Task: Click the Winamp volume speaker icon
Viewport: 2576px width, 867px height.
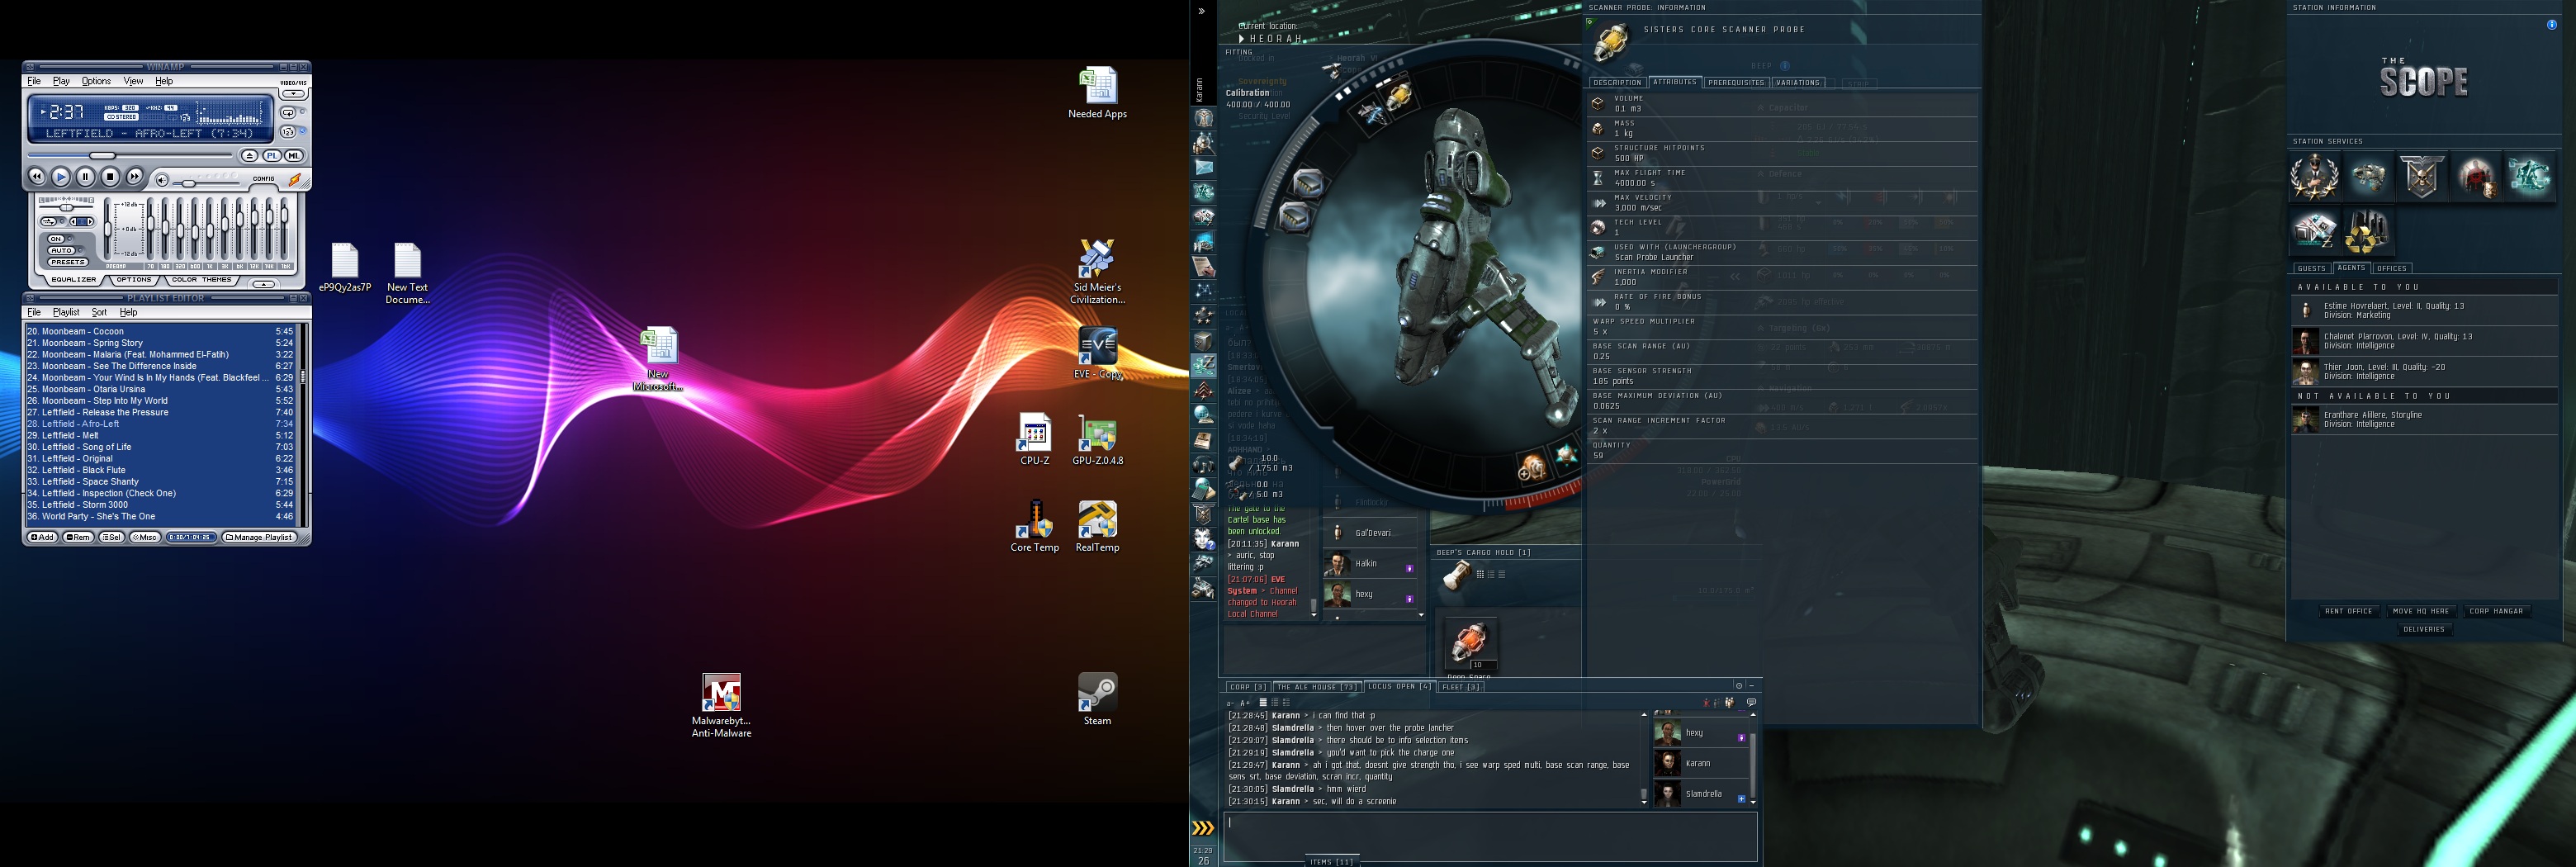Action: click(x=162, y=181)
